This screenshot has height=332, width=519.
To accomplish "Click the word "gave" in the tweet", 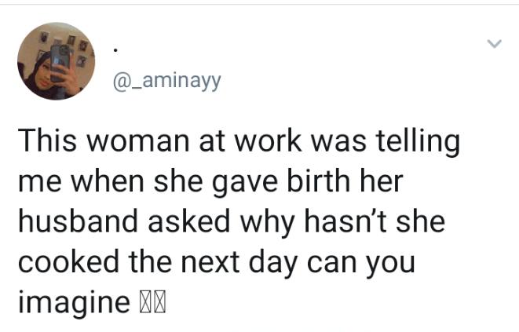I will pyautogui.click(x=245, y=184).
